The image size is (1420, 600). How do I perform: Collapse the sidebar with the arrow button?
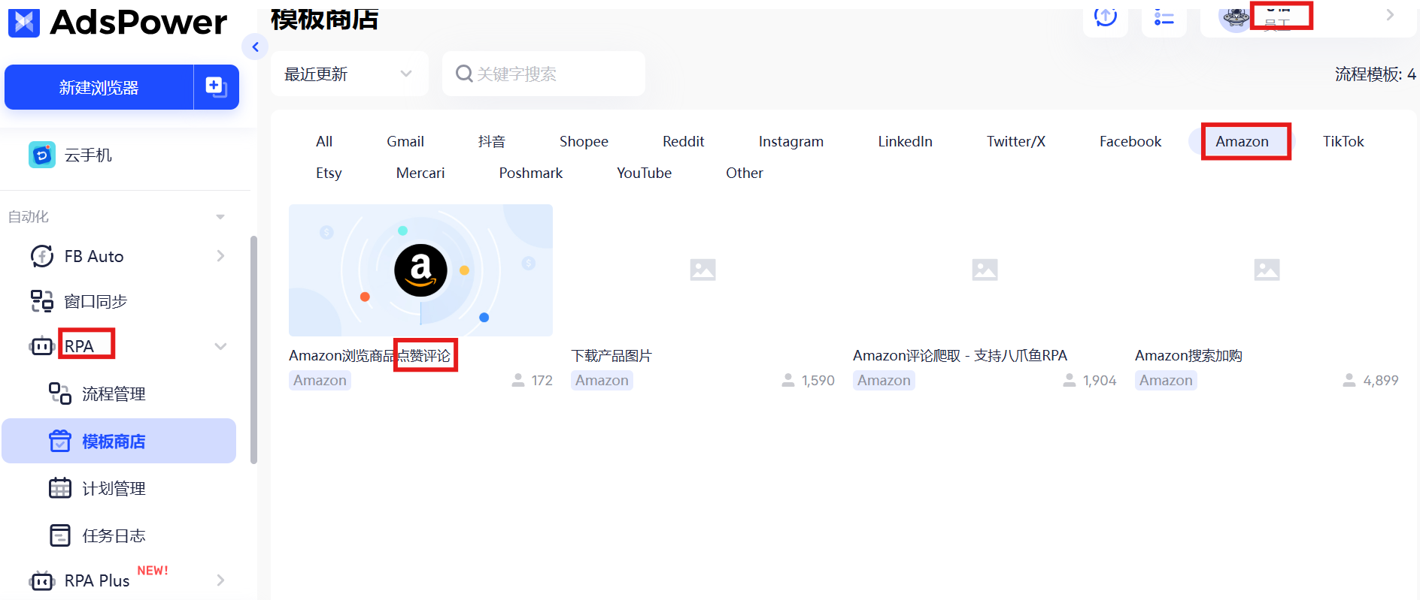coord(256,47)
